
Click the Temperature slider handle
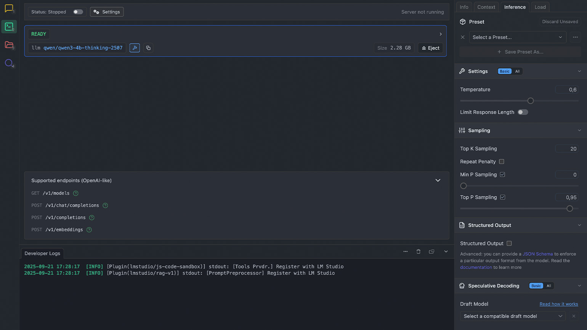pyautogui.click(x=531, y=101)
